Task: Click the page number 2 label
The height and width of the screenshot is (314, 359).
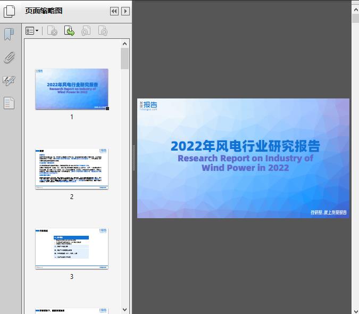Action: 72,196
